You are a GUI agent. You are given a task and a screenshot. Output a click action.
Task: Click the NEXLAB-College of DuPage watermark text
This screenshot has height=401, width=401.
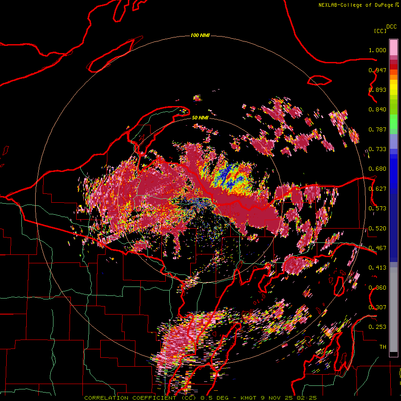(359, 5)
